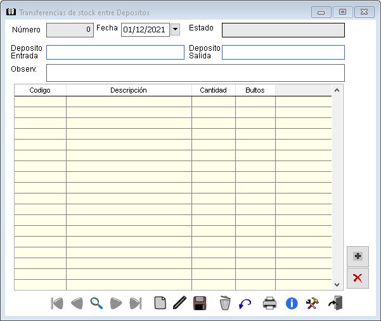Go to the previous record
381x321 pixels.
77,303
